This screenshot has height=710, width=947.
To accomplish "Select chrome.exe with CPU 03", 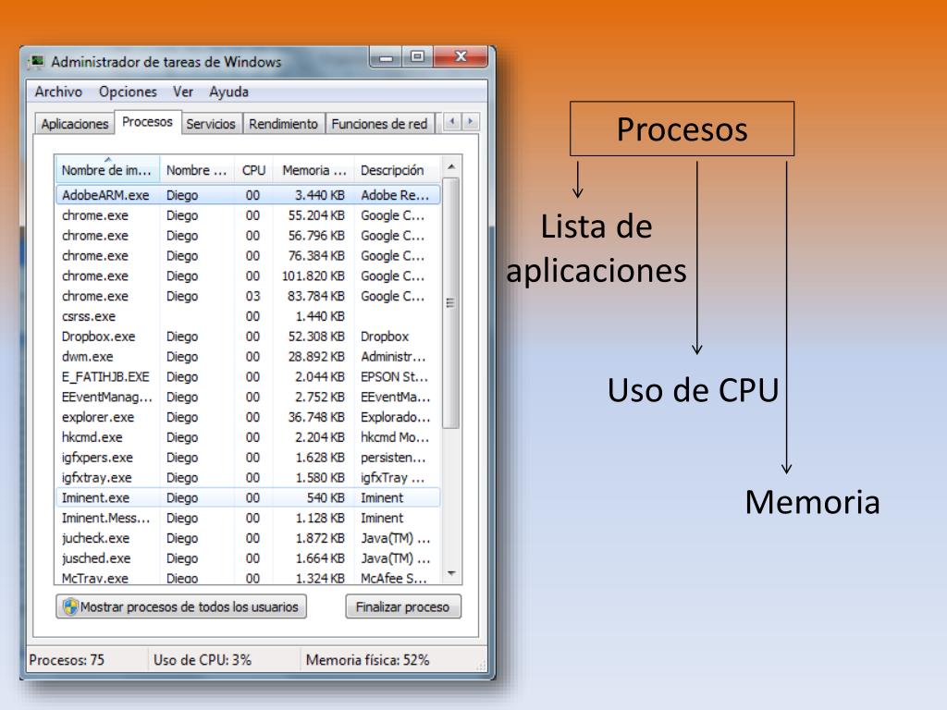I will [248, 297].
